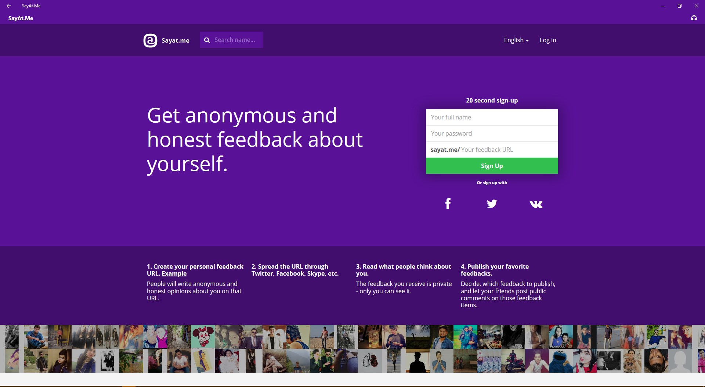Open the red motorcycle profile thumbnail
This screenshot has height=387, width=705.
513,361
